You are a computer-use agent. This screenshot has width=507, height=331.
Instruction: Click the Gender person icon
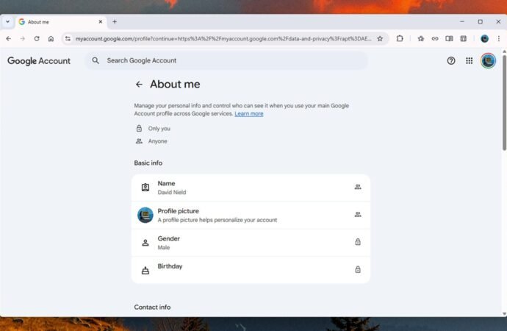pos(145,243)
